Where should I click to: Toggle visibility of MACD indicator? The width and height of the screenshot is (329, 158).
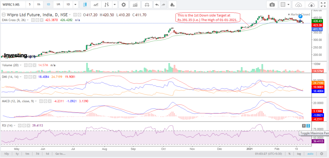click(x=41, y=101)
